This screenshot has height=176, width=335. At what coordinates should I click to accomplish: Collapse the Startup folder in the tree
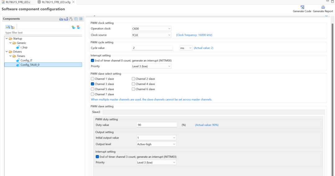pos(7,39)
